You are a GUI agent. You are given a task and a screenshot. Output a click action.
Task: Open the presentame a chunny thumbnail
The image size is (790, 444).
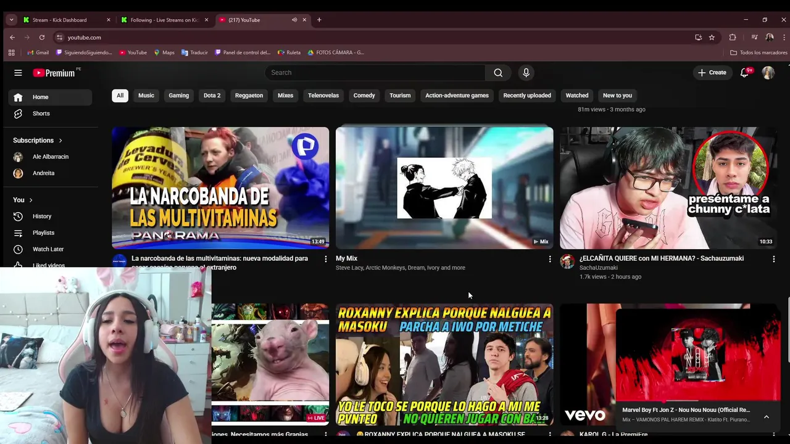[x=668, y=187]
